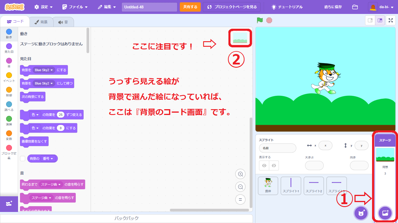Click the 向き direction field
Screen dimensions: 398x223
359,166
